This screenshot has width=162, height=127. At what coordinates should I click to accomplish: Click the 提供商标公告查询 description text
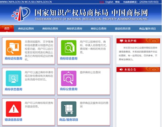[x=90, y=72]
